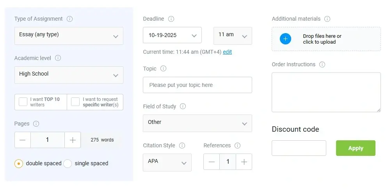Increase the page count with plus button
Viewport: 386px width, 189px height.
[73, 140]
